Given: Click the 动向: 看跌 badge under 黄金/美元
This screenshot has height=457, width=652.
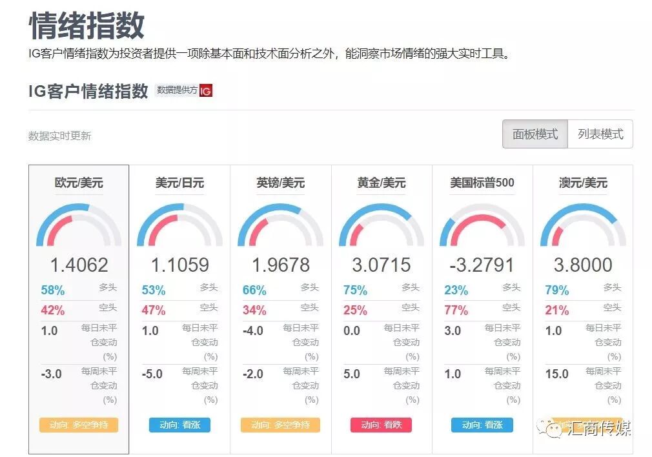Looking at the screenshot, I should [x=381, y=426].
